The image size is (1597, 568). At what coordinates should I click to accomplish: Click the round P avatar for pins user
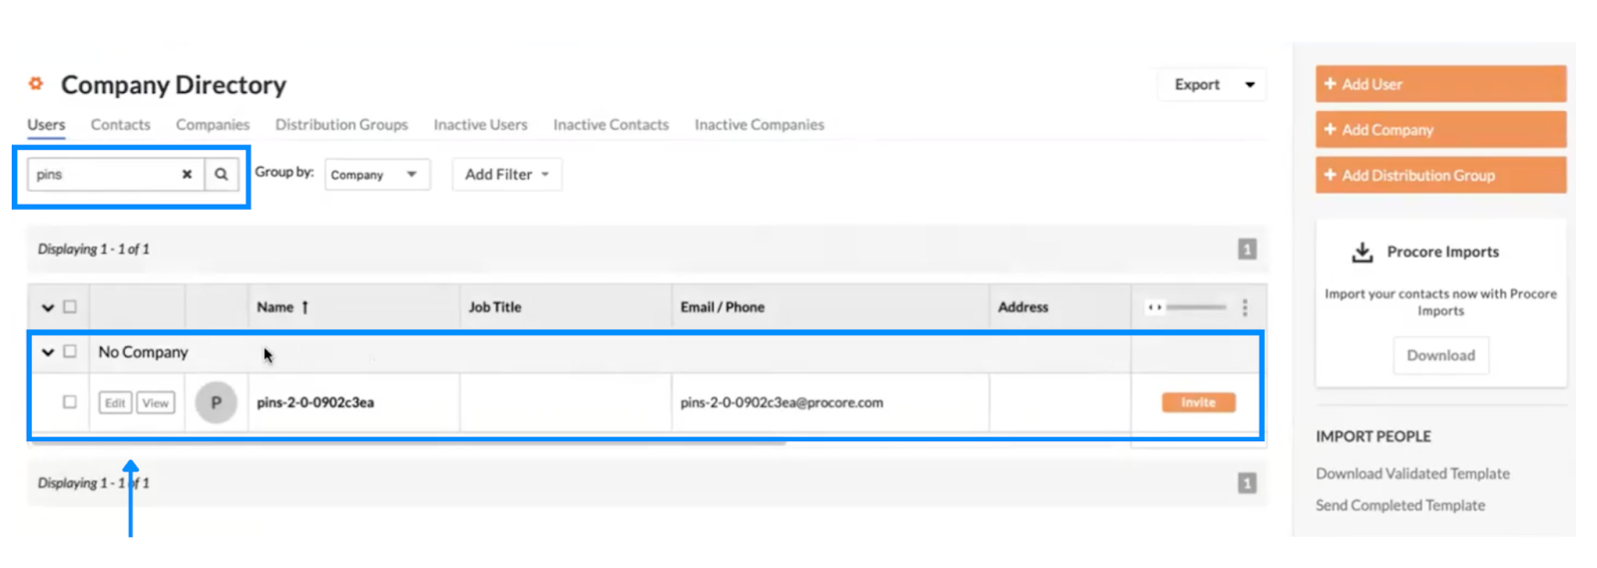[x=216, y=402]
